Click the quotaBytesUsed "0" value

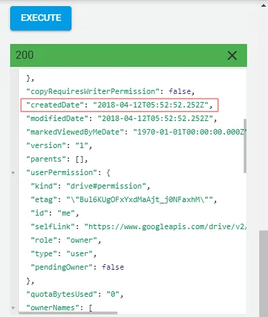(113, 294)
